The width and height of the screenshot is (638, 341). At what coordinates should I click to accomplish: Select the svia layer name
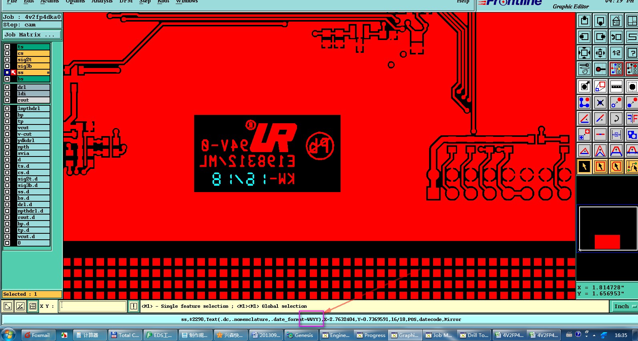pos(34,153)
